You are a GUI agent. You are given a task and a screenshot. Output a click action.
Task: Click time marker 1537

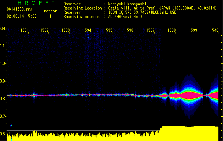tap(150, 30)
